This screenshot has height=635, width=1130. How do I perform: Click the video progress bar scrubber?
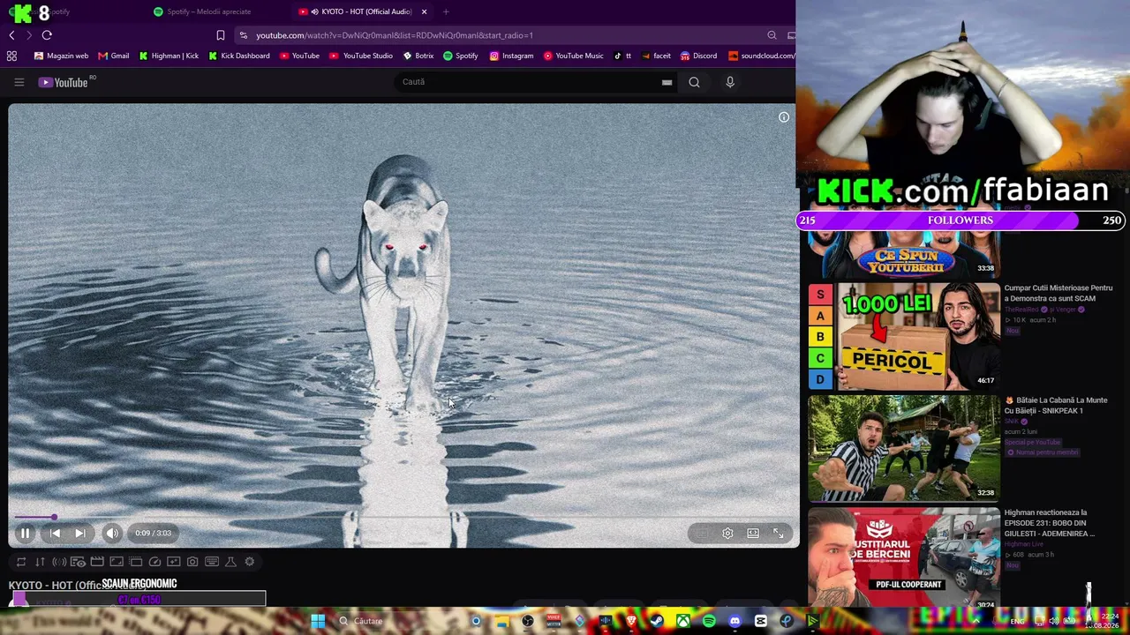(54, 518)
